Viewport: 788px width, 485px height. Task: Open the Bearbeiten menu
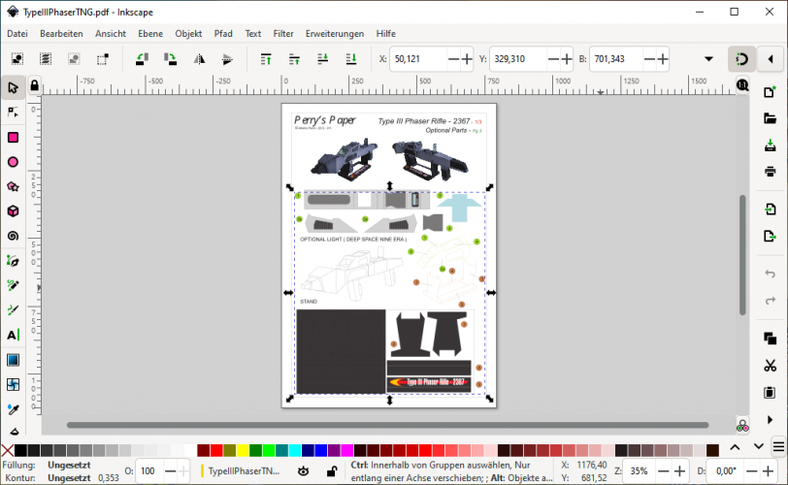61,34
